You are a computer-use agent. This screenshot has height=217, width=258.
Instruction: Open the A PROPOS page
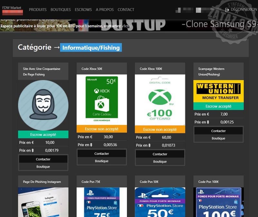(104, 10)
